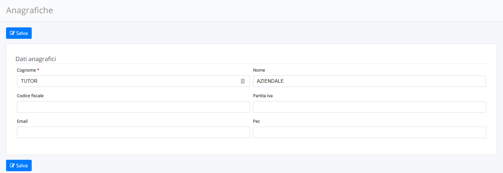503x173 pixels.
Task: Click the Email label text
Action: click(22, 121)
